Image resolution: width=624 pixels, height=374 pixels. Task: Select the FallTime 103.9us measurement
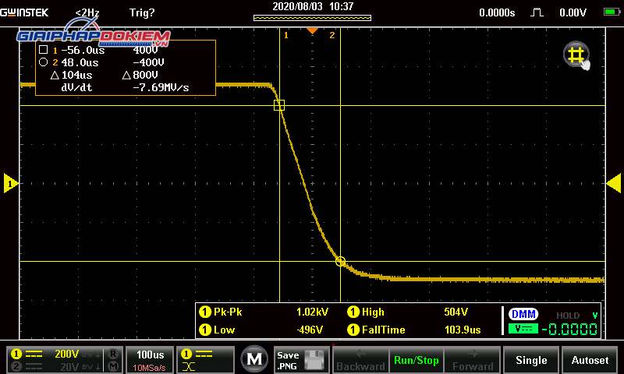pos(414,330)
